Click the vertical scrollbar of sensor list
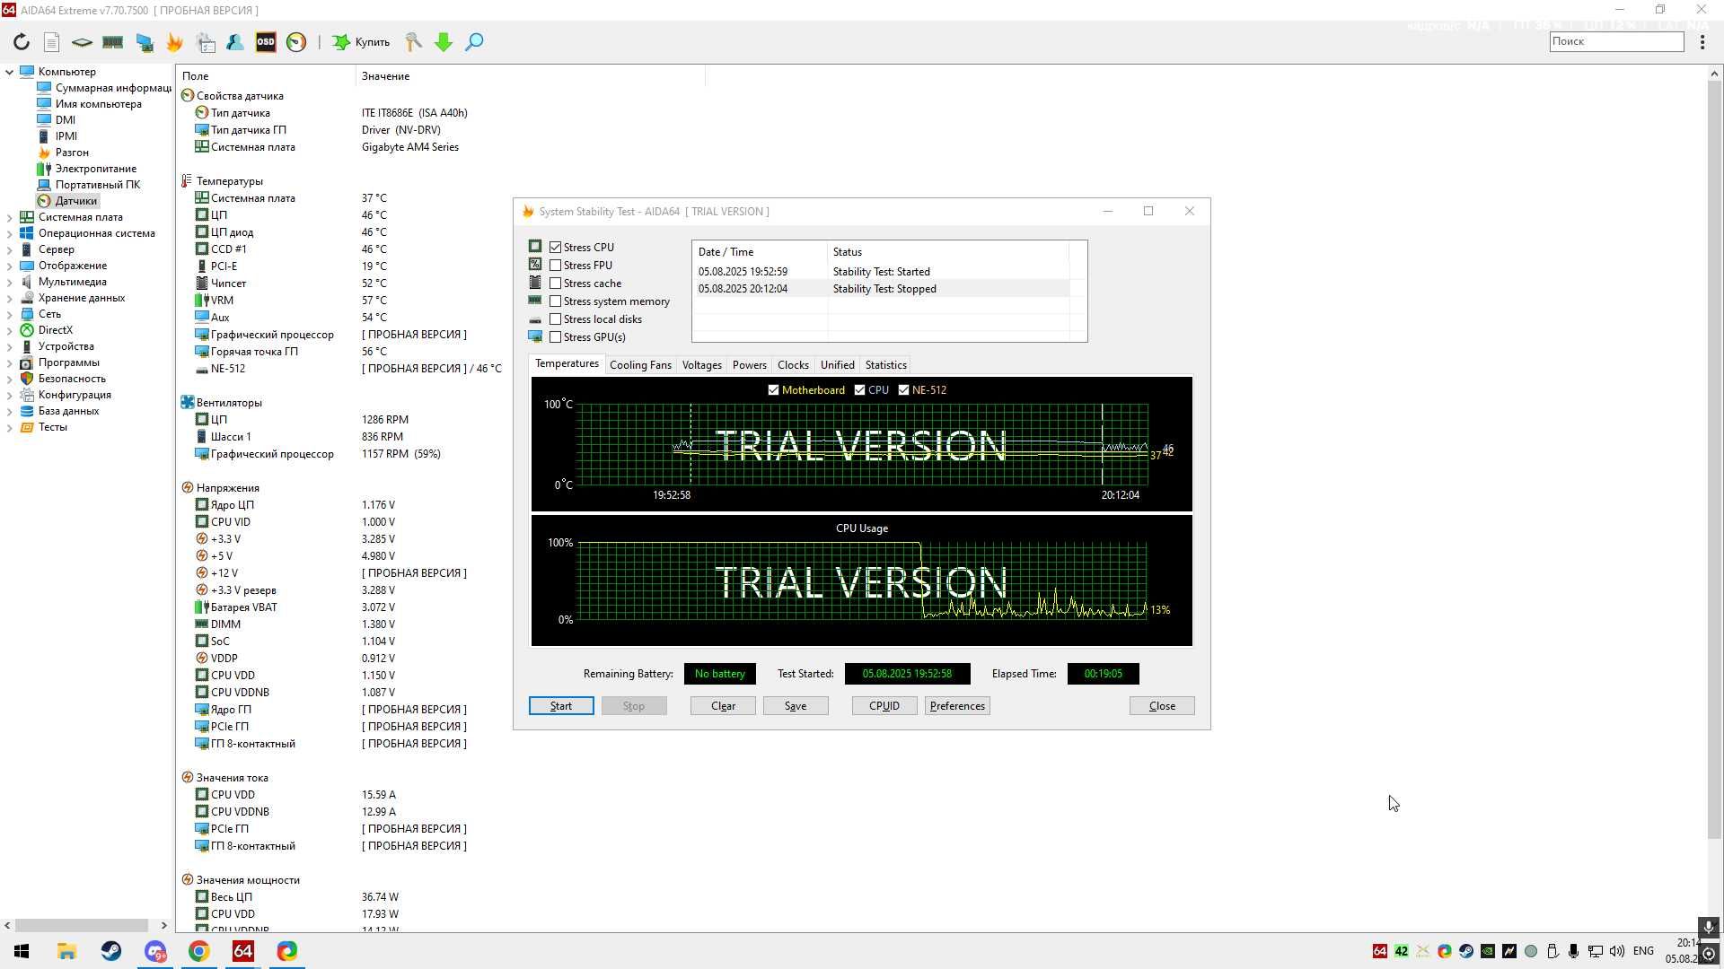Screen dimensions: 1724x969 click(x=1714, y=458)
